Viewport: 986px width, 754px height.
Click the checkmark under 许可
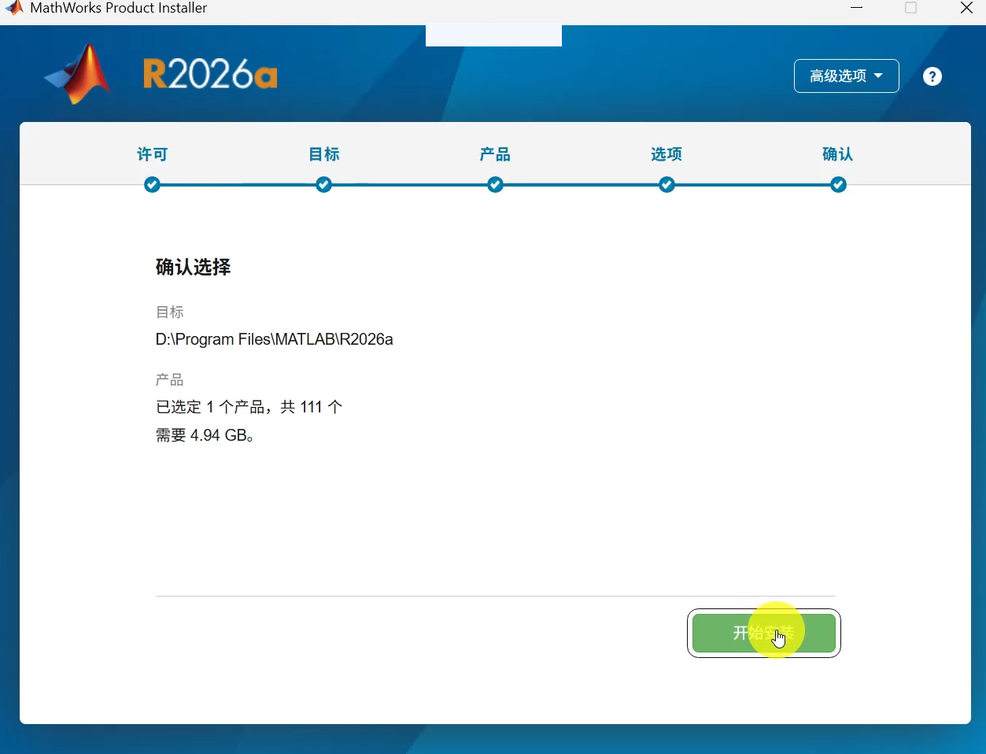(x=153, y=185)
